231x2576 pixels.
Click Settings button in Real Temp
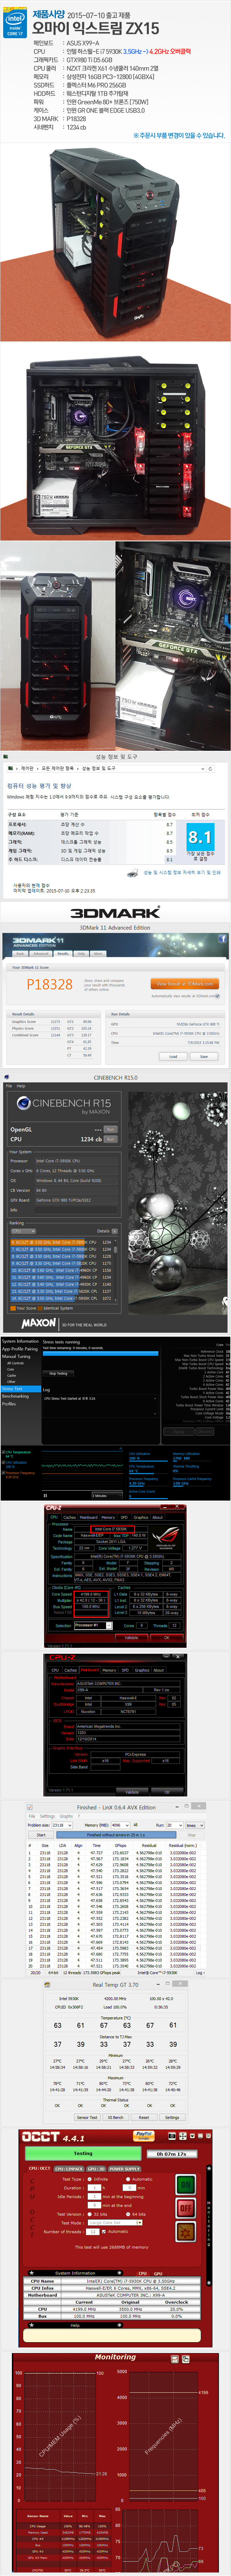click(172, 2117)
